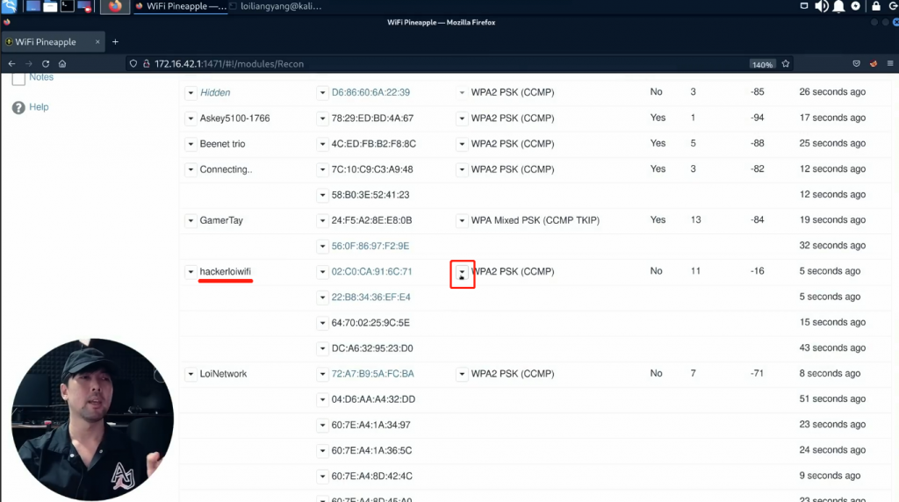
Task: Open dropdown for client 58:B0:3E:52:41:23
Action: pos(322,196)
